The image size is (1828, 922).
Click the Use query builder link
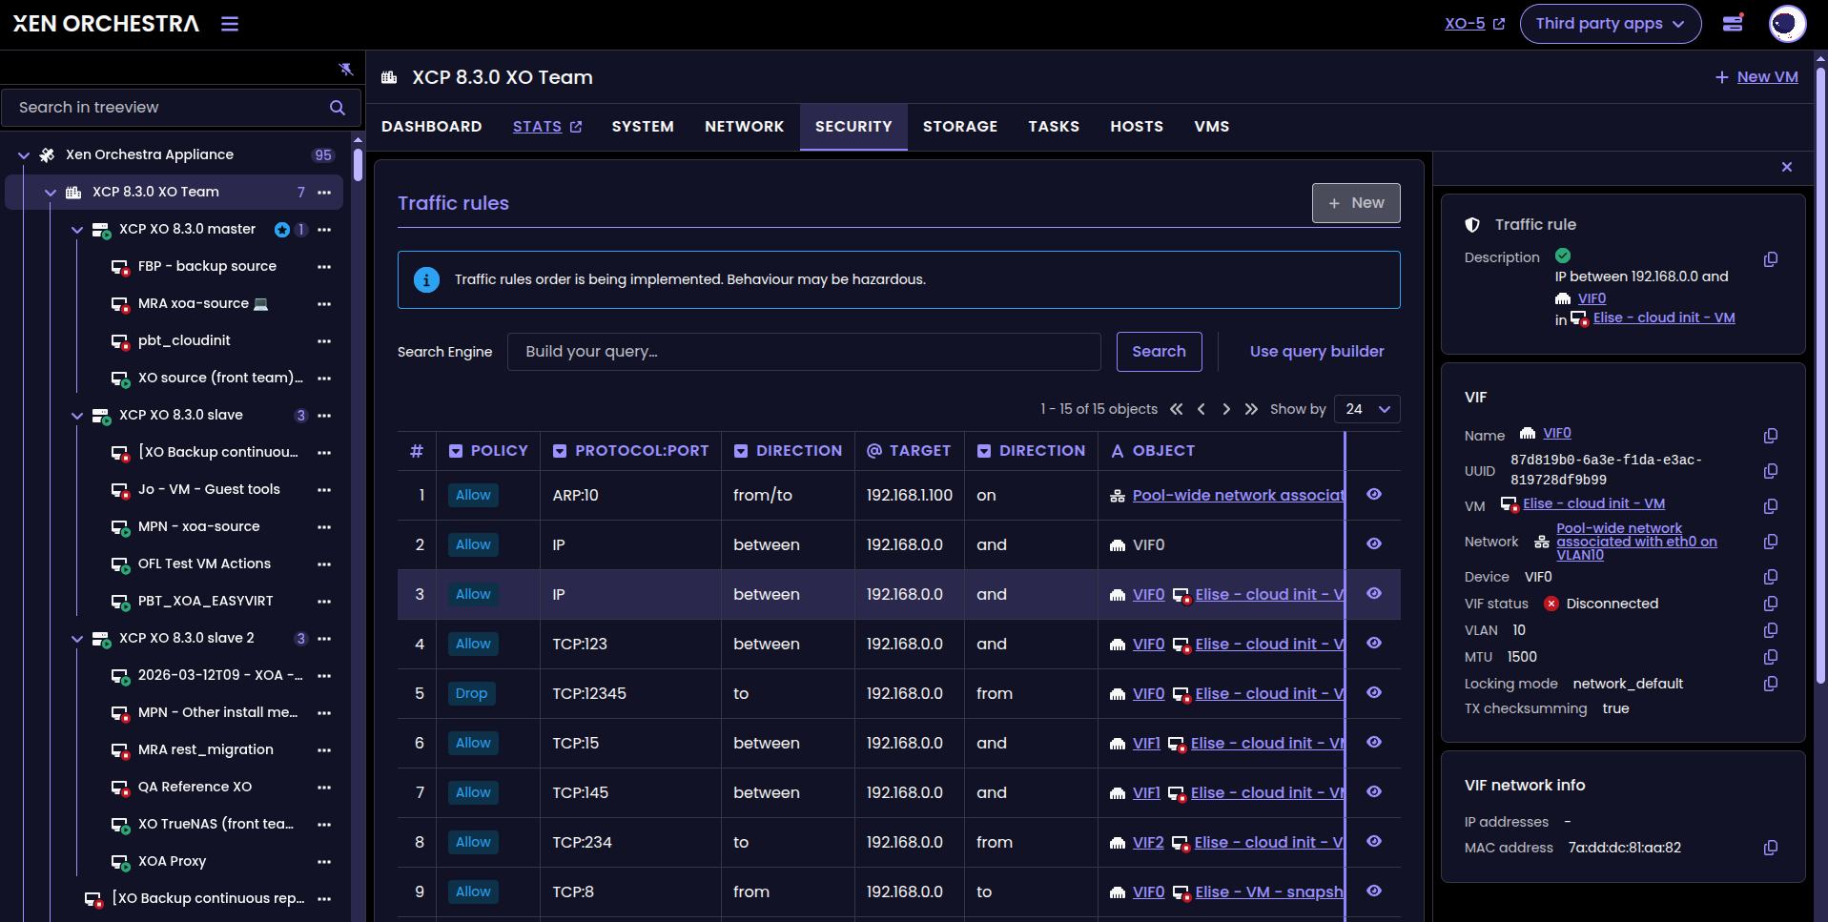click(x=1316, y=352)
